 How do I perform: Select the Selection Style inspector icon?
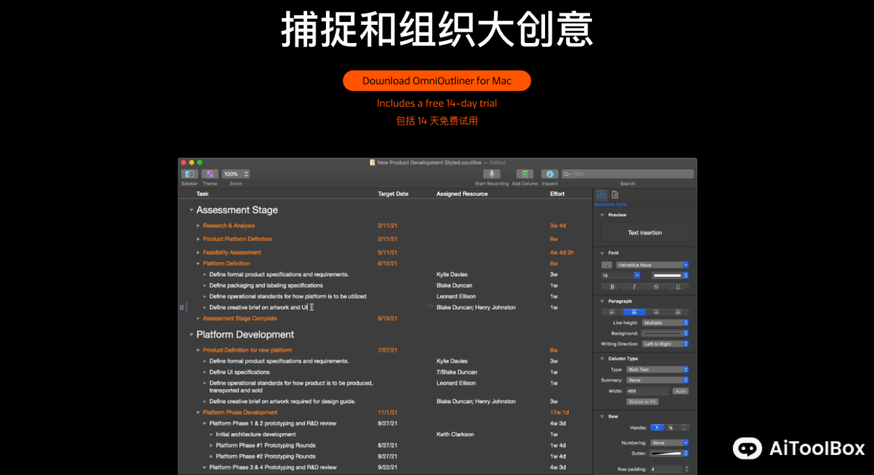(601, 195)
